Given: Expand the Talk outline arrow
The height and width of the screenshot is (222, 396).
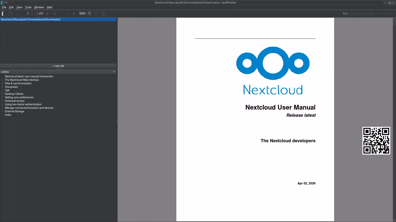Looking at the screenshot, I should [x=2, y=90].
